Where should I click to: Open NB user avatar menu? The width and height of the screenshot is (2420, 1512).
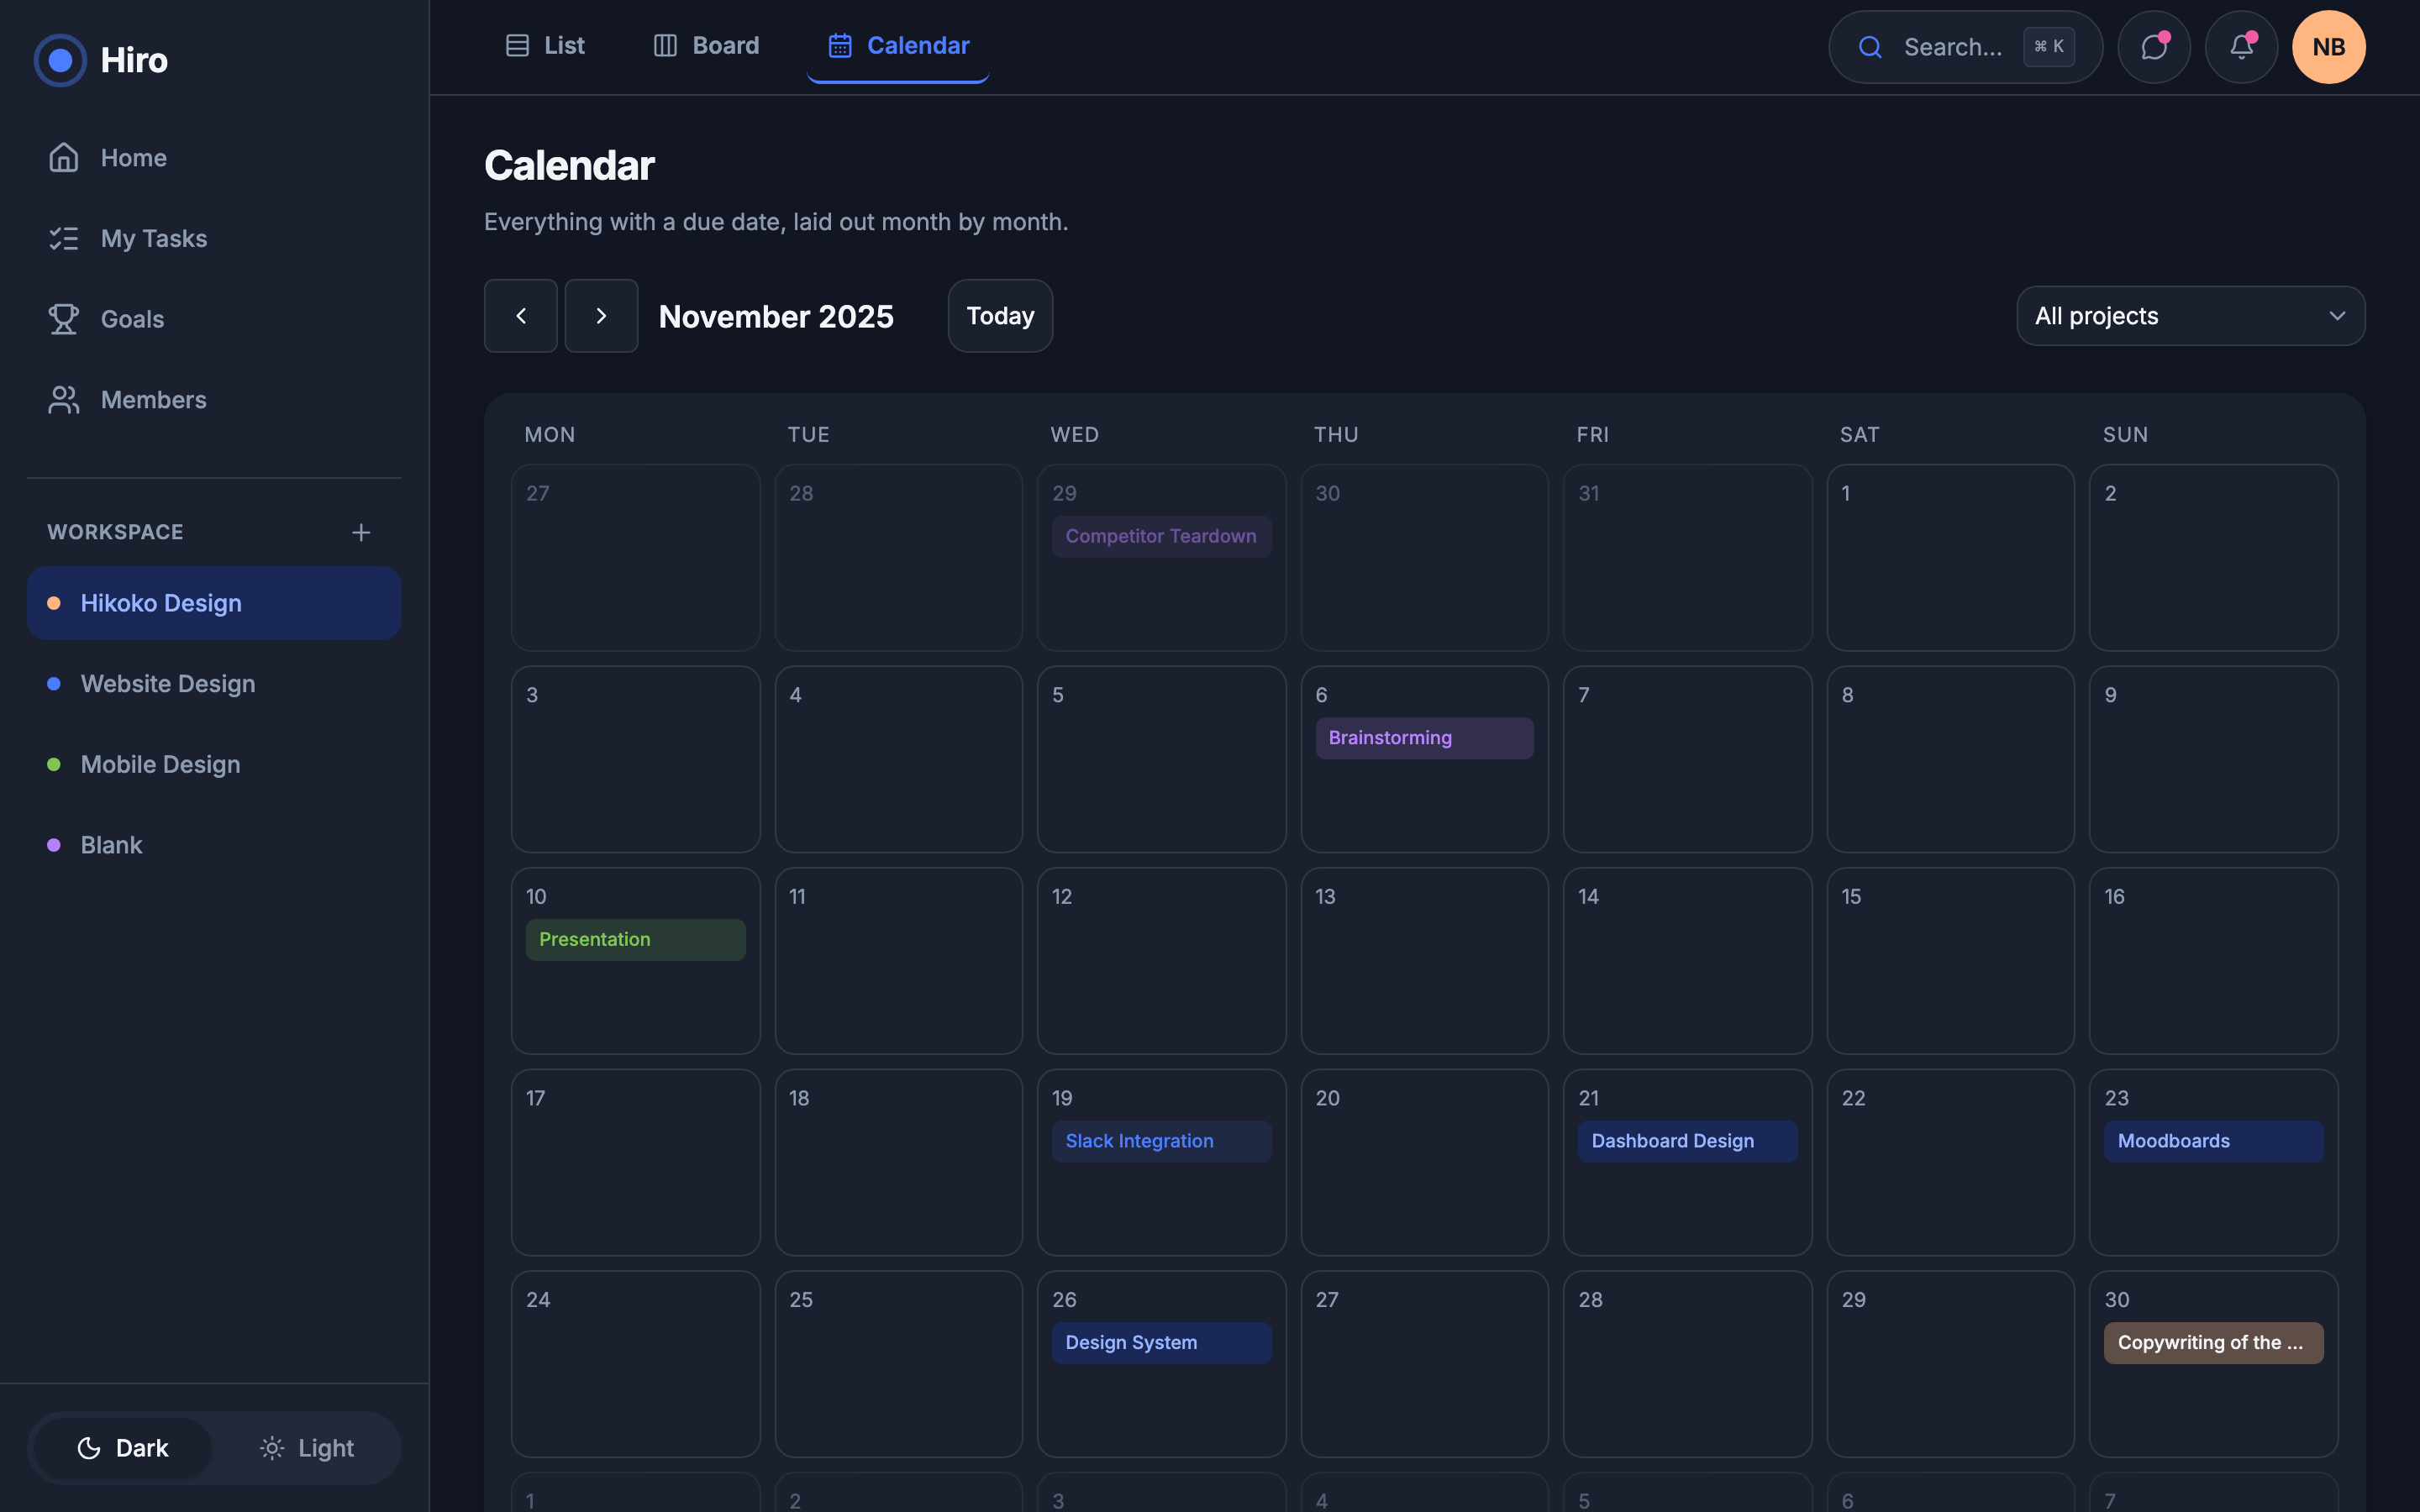click(x=2329, y=47)
